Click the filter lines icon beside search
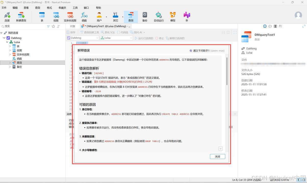The width and height of the screenshot is (307, 183). coord(48,26)
